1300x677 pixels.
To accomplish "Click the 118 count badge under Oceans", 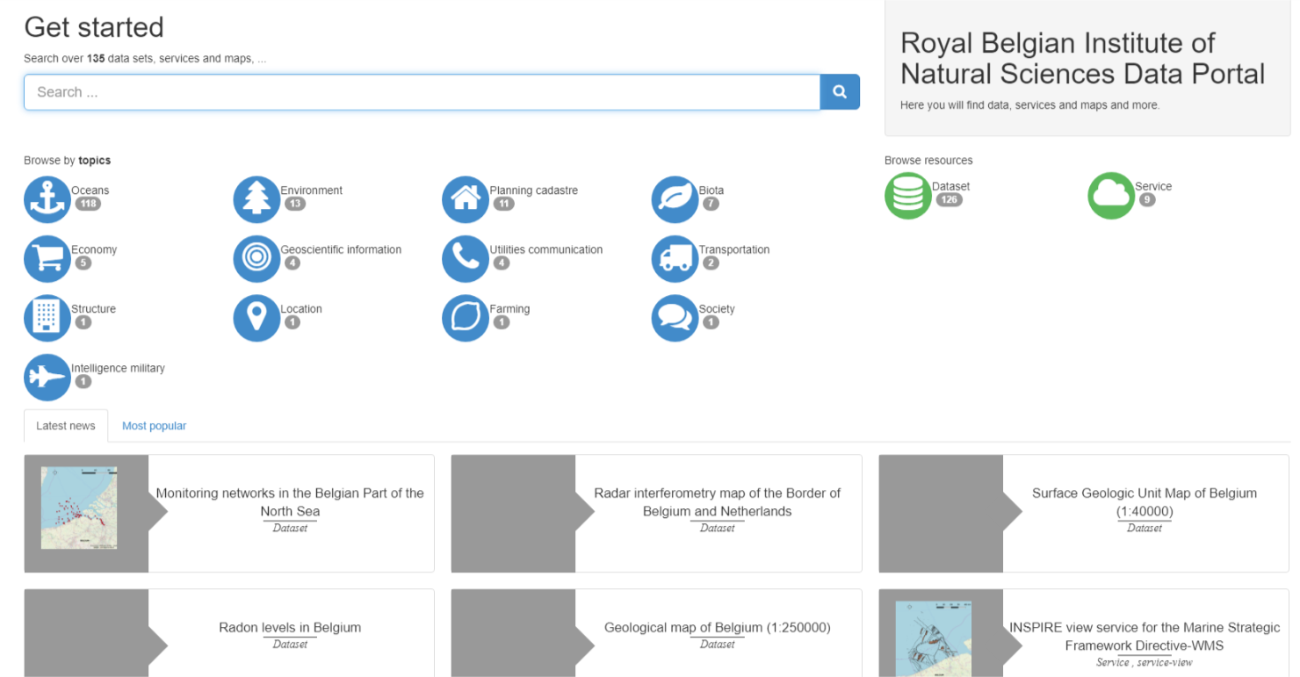I will (87, 204).
